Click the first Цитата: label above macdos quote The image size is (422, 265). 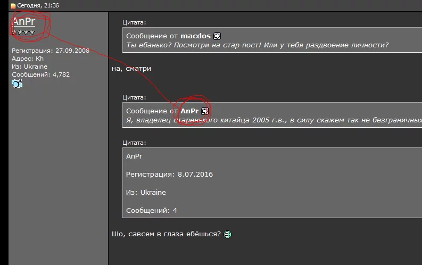(134, 22)
